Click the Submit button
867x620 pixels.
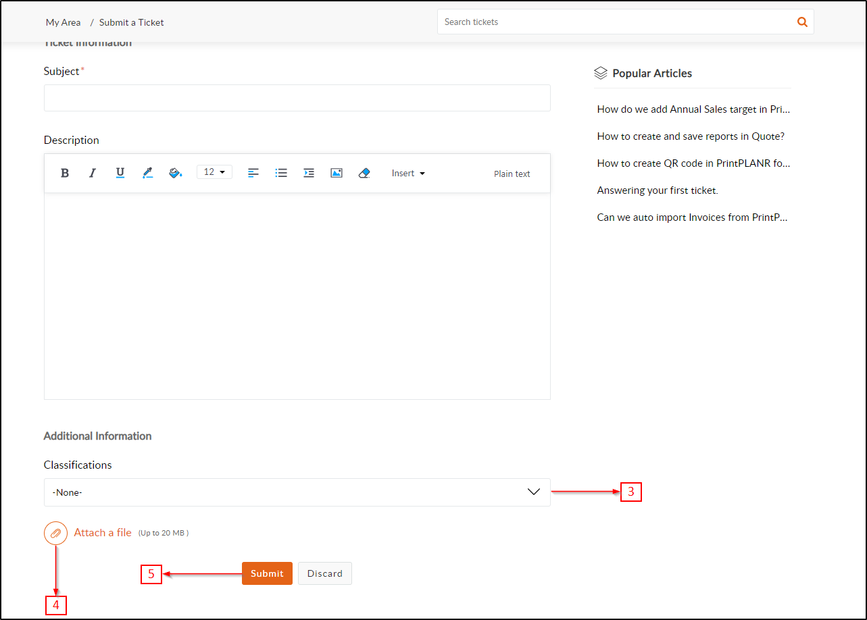point(267,573)
